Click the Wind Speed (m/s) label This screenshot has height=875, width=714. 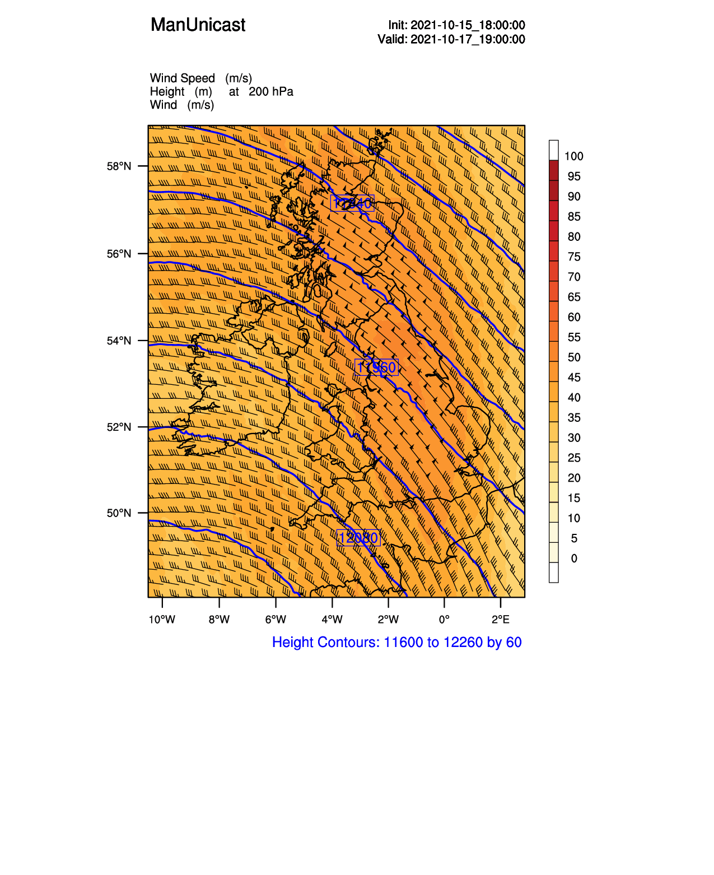200,78
